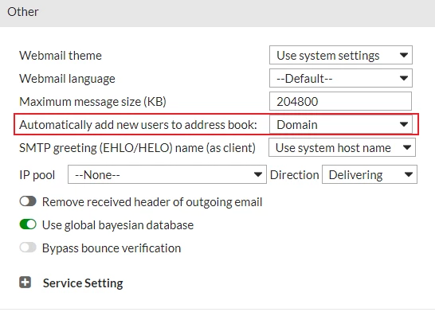Click the Webmail theme label
This screenshot has height=312, width=435.
point(61,56)
